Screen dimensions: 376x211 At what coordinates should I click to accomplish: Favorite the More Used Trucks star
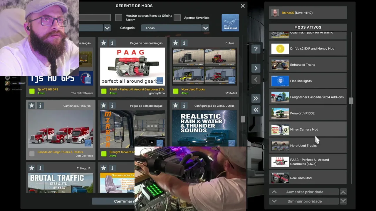coord(176,43)
